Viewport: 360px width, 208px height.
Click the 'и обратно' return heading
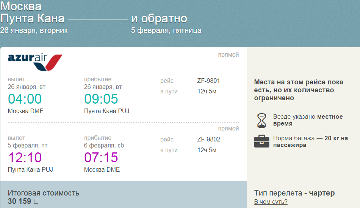click(x=159, y=19)
